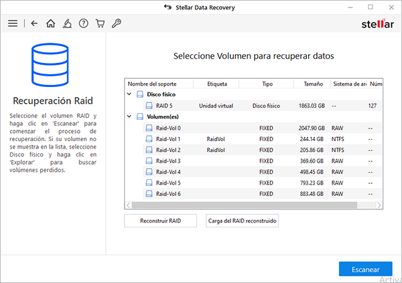Click the Tipo column header

267,84
